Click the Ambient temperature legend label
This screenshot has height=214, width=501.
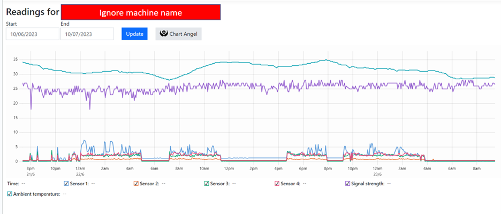[x=36, y=194]
